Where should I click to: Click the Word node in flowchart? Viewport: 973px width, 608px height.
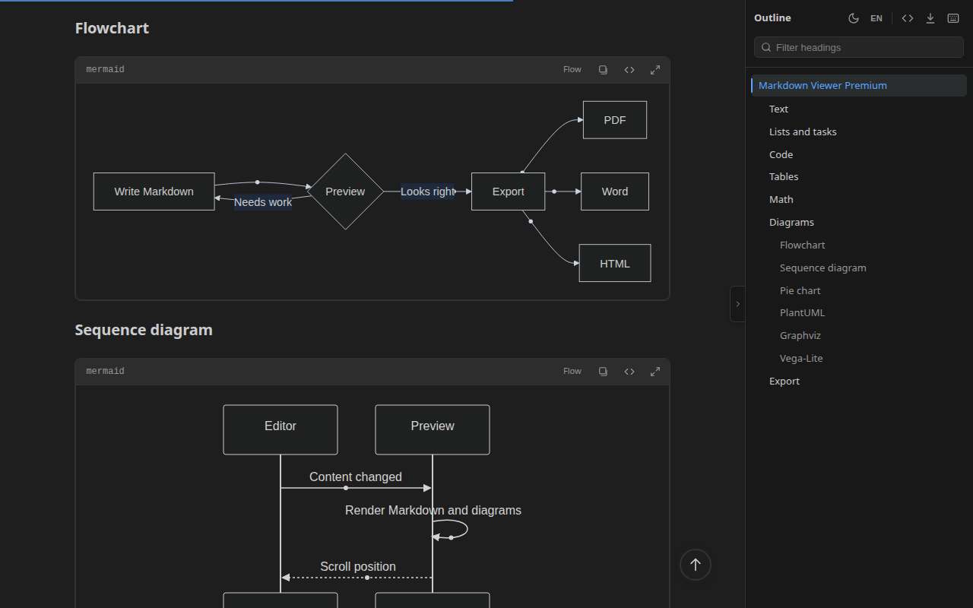coord(615,192)
